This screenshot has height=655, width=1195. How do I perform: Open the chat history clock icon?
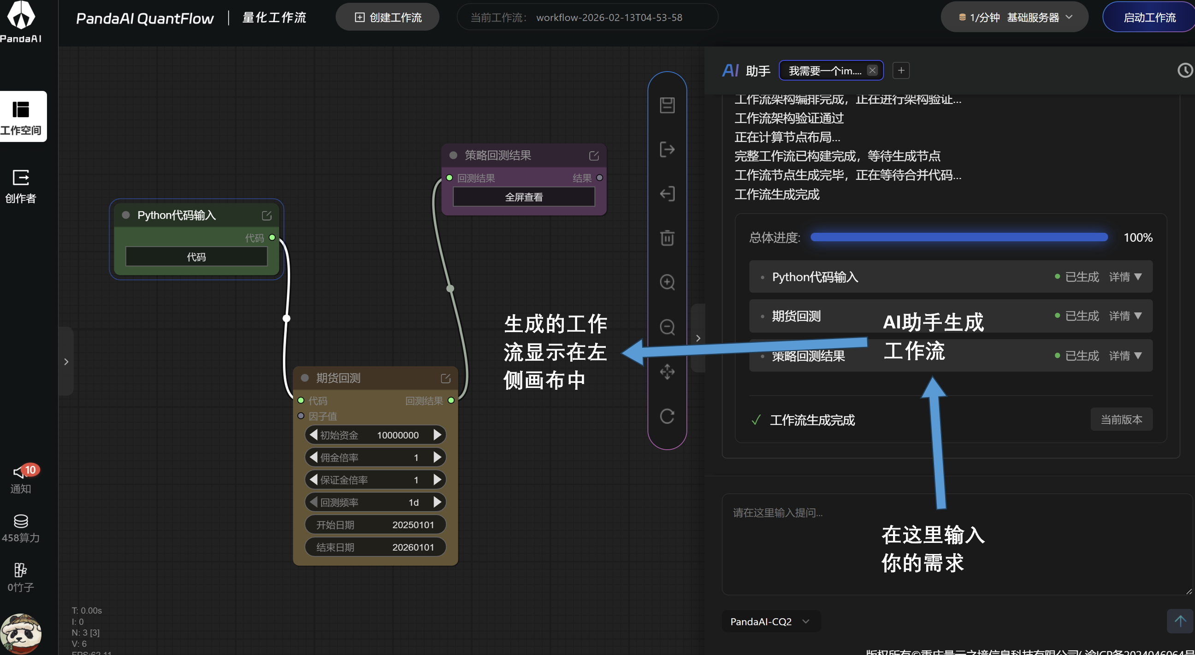click(1185, 71)
